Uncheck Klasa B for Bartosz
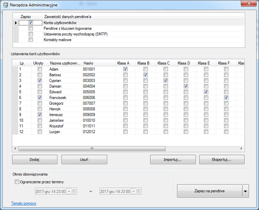The width and height of the screenshot is (259, 210). (146, 75)
